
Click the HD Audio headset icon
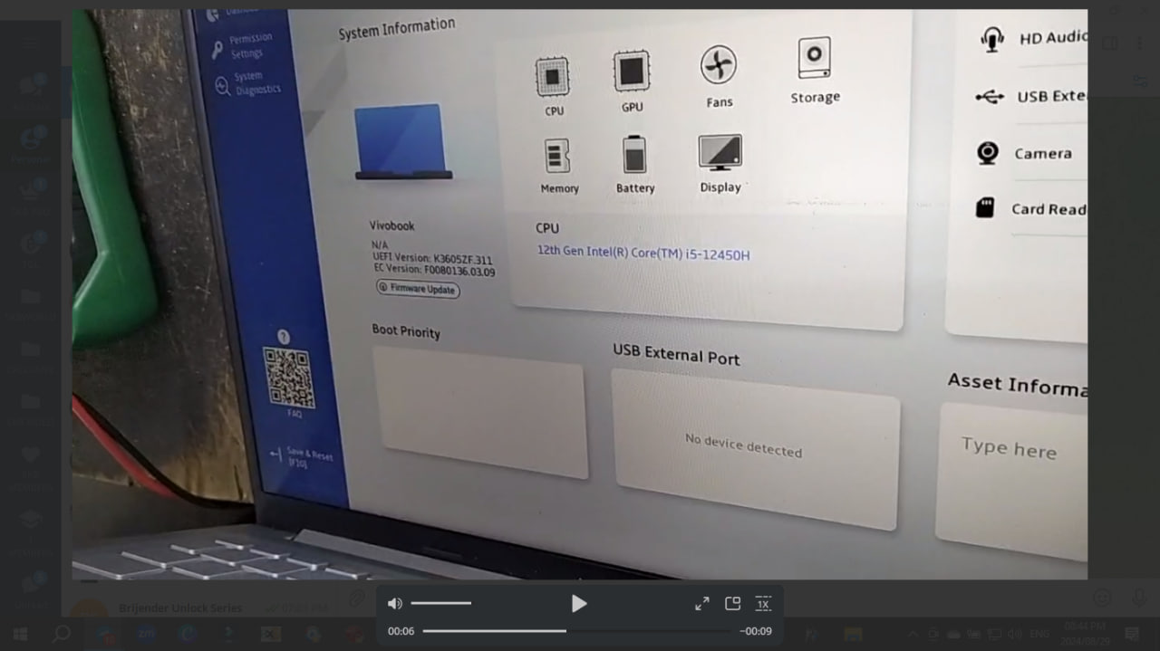[x=992, y=39]
